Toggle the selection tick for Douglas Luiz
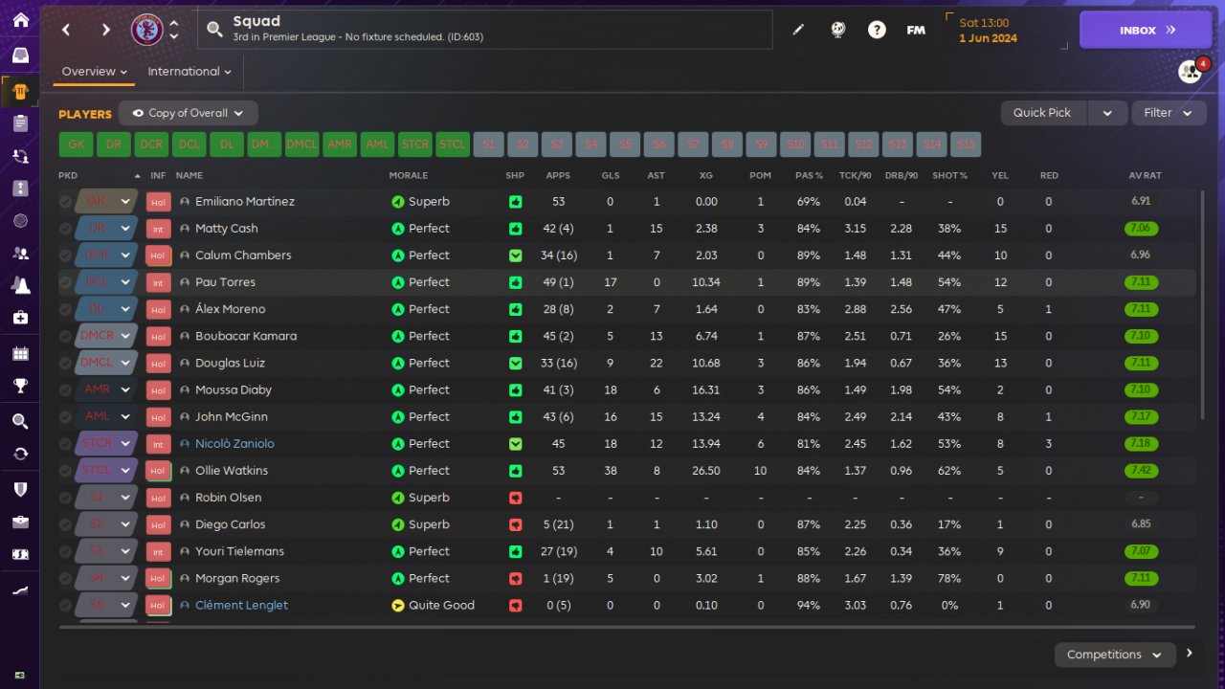This screenshot has width=1225, height=689. 65,363
